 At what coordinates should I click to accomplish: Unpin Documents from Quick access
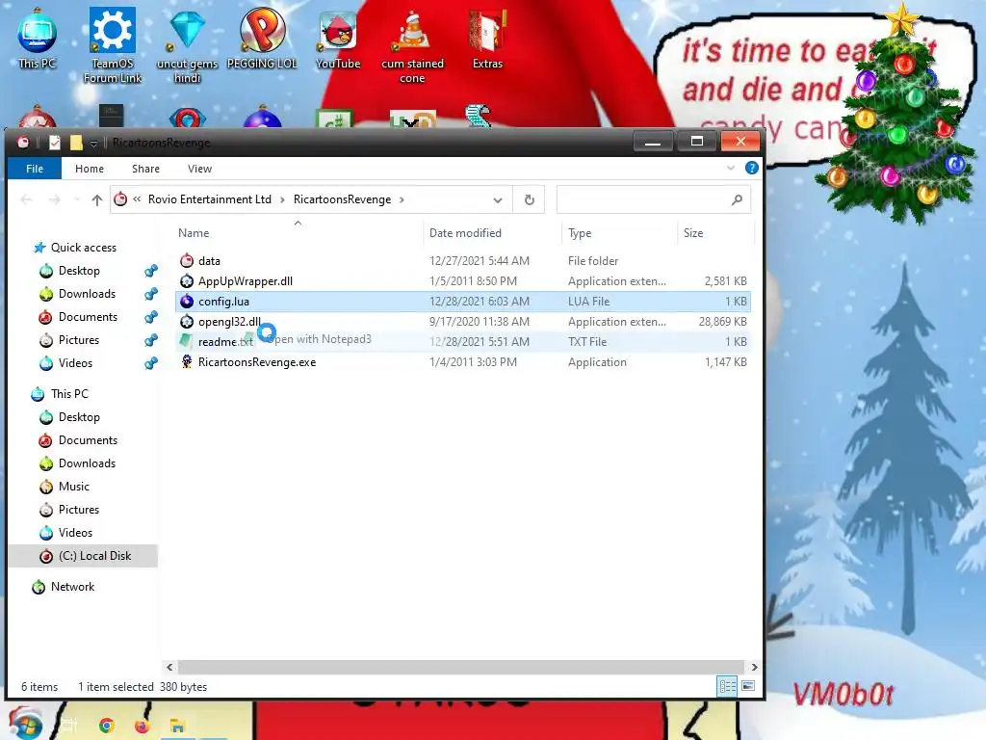(x=151, y=317)
